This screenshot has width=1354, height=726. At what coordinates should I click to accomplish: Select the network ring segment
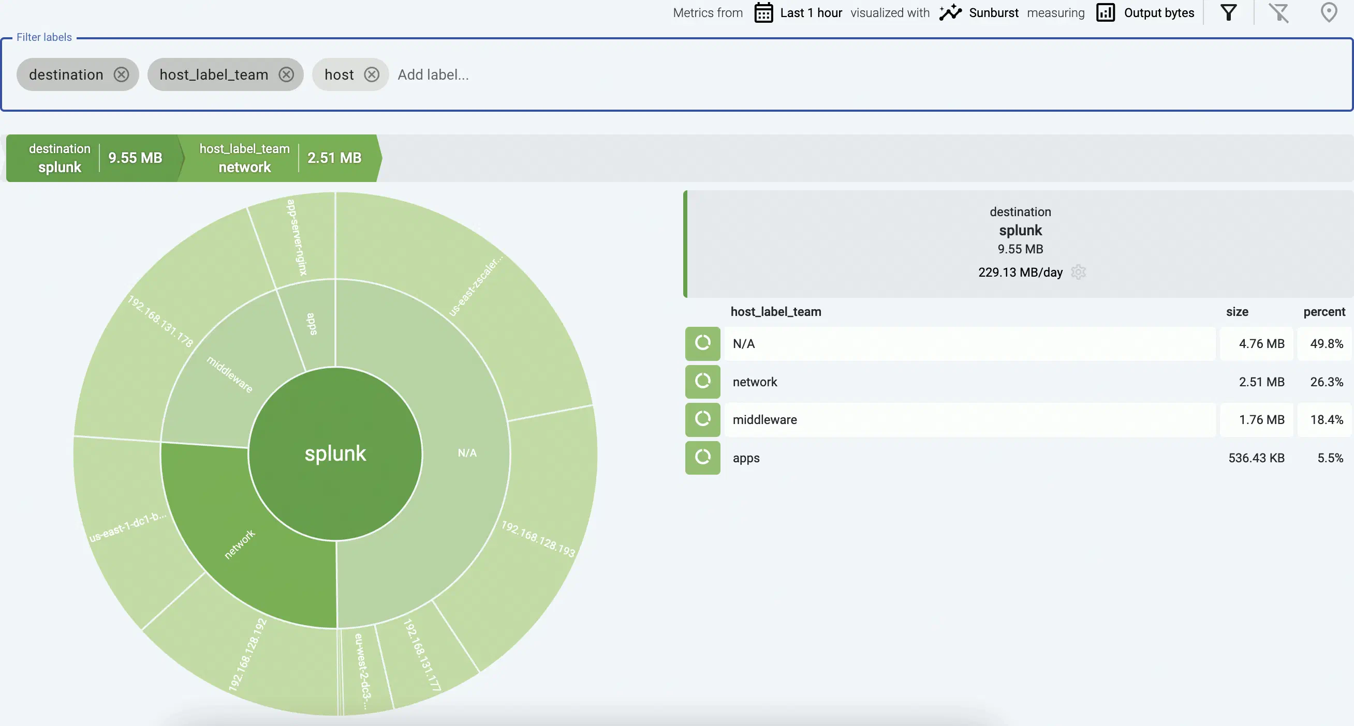point(240,544)
